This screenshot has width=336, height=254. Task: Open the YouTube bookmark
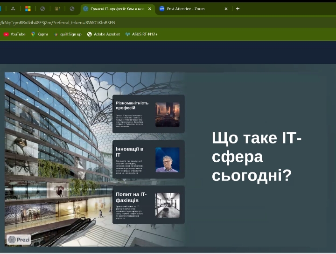14,34
